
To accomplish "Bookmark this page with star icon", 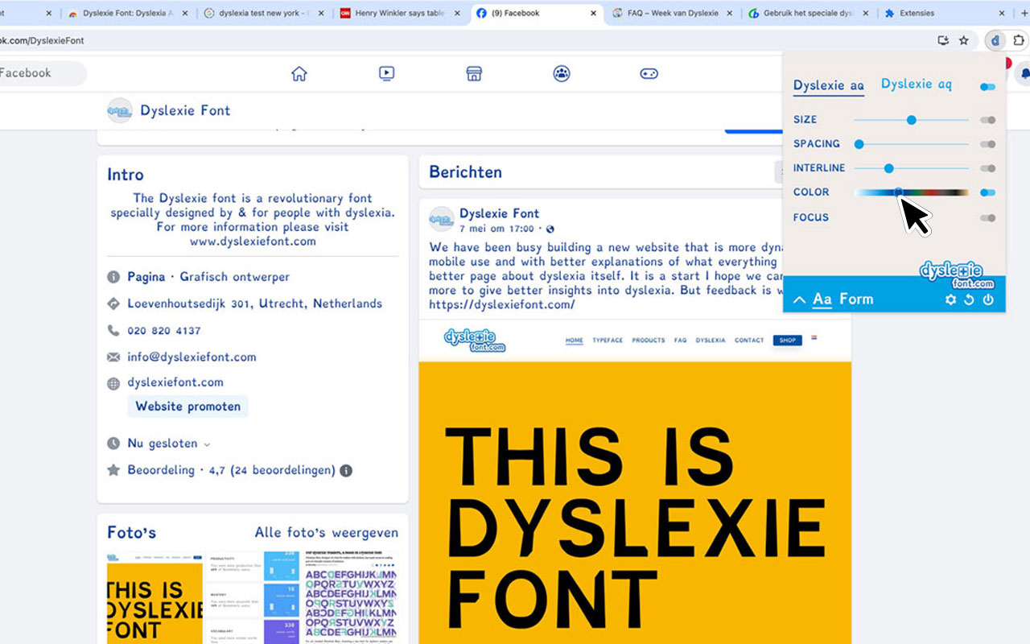I will [x=964, y=40].
